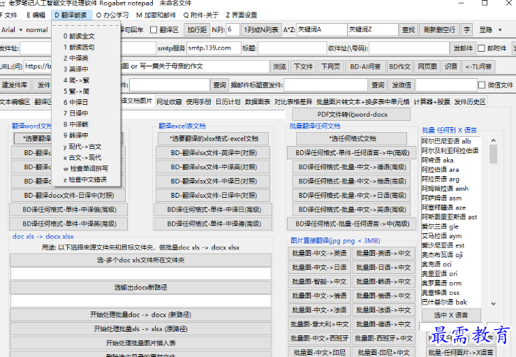Click the 加行距 button
The image size is (516, 357).
point(197,30)
